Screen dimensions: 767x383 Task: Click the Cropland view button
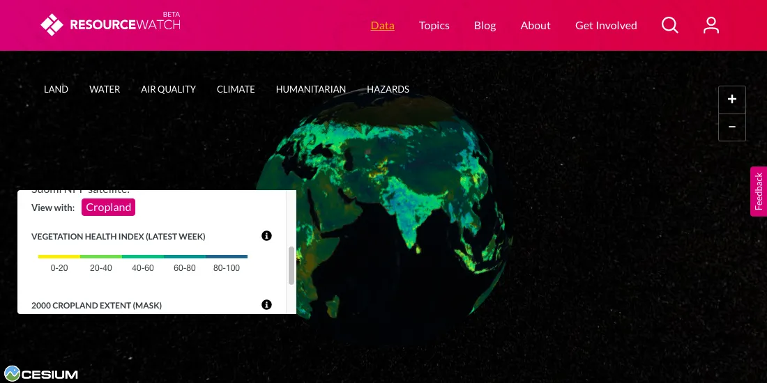[109, 207]
